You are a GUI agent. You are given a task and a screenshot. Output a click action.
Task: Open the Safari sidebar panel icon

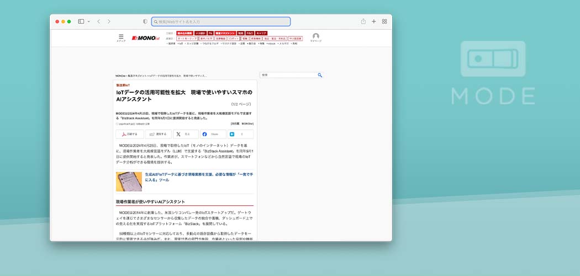pyautogui.click(x=81, y=22)
